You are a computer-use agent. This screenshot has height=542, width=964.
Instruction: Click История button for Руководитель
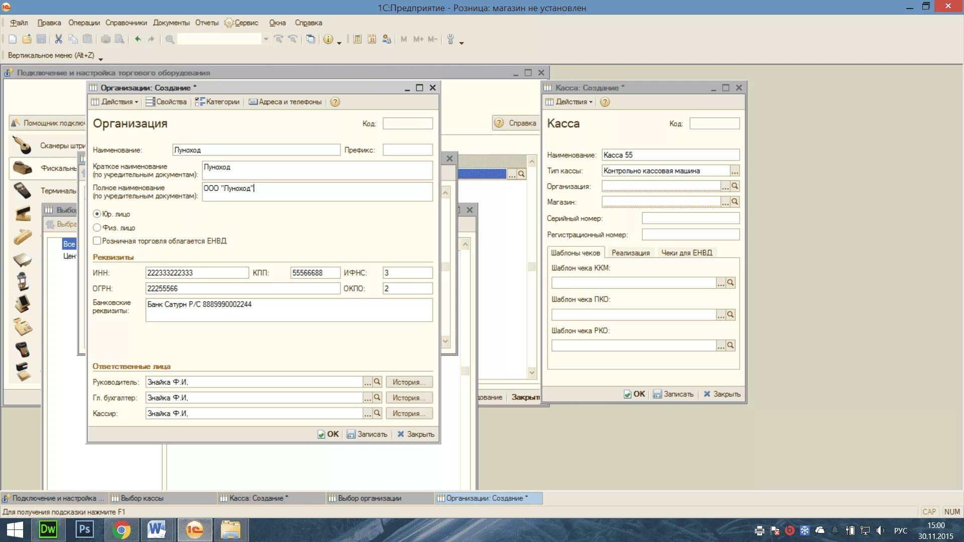(409, 382)
